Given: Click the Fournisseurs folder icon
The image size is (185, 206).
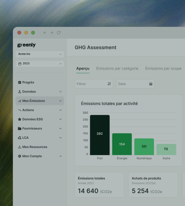Looking at the screenshot, I should [x=19, y=128].
